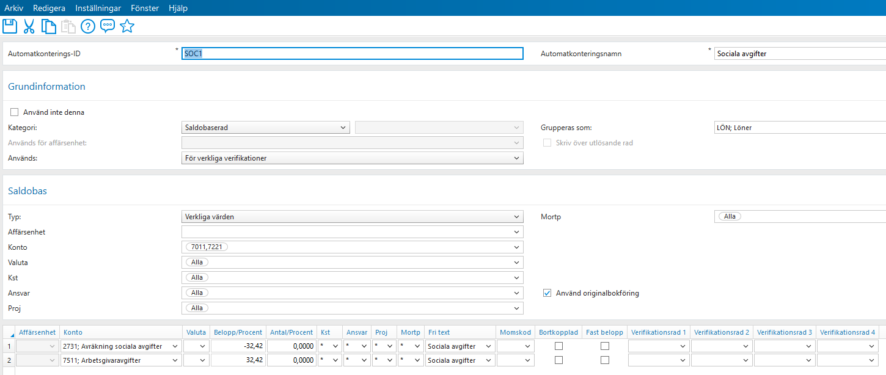The height and width of the screenshot is (375, 886).
Task: Open the Hjälp menu
Action: [178, 8]
